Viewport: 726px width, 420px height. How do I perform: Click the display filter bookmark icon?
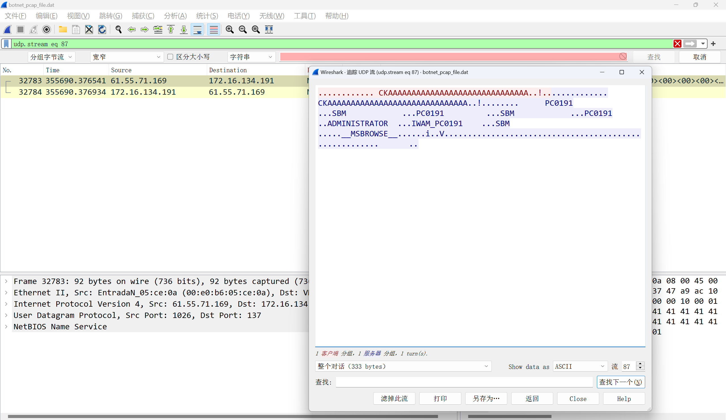point(6,44)
